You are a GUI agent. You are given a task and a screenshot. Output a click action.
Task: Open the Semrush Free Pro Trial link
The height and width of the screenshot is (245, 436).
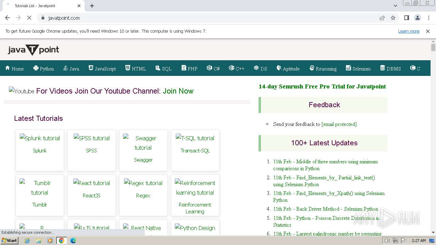(322, 86)
